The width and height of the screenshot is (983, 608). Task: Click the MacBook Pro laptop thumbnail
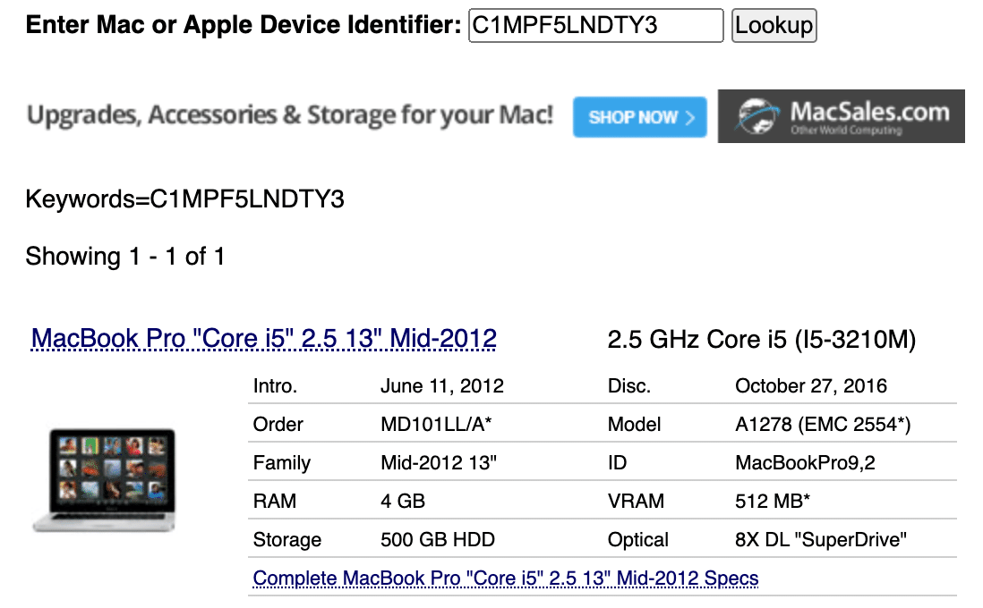(x=104, y=480)
